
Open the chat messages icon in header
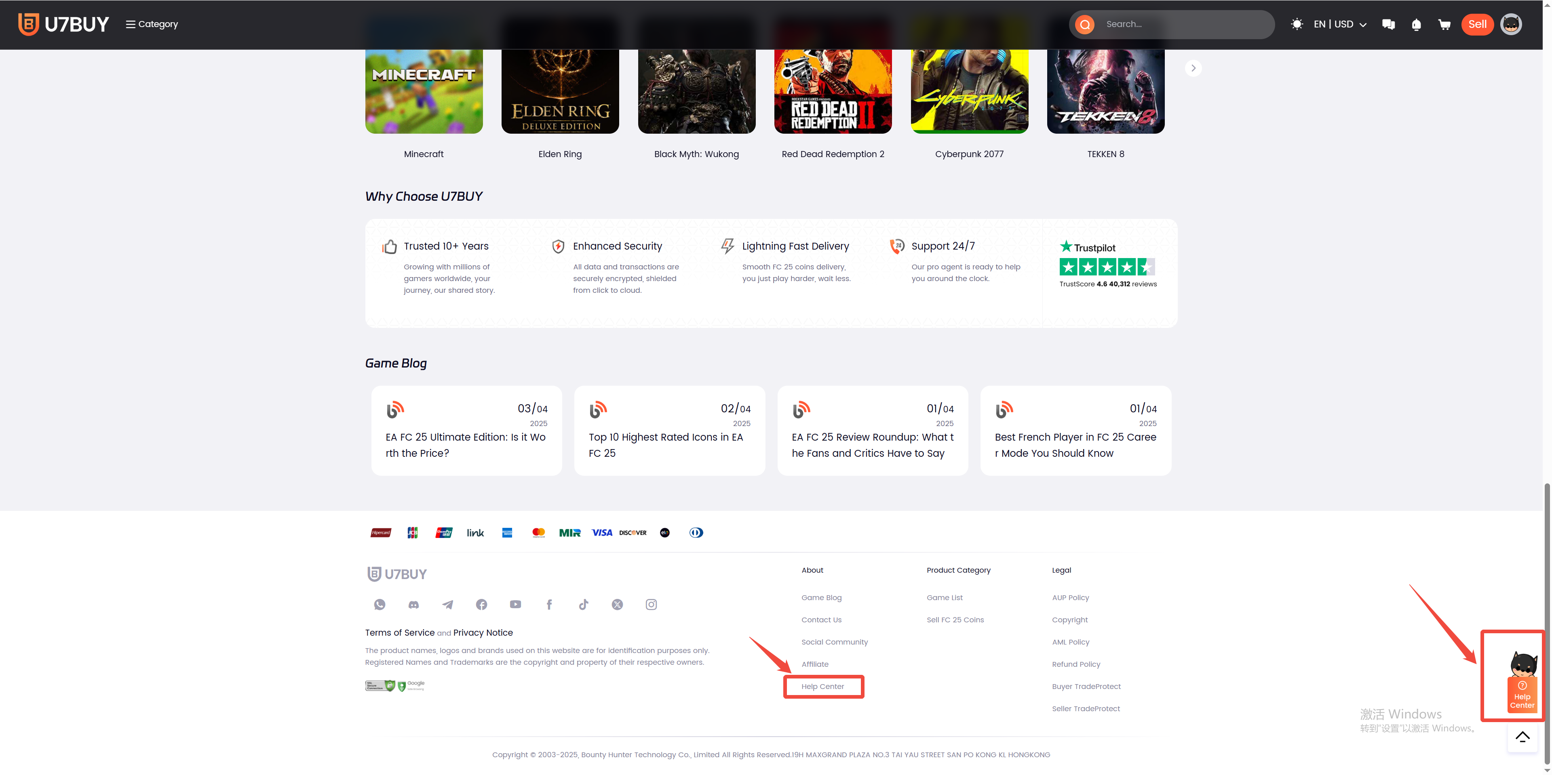1388,25
